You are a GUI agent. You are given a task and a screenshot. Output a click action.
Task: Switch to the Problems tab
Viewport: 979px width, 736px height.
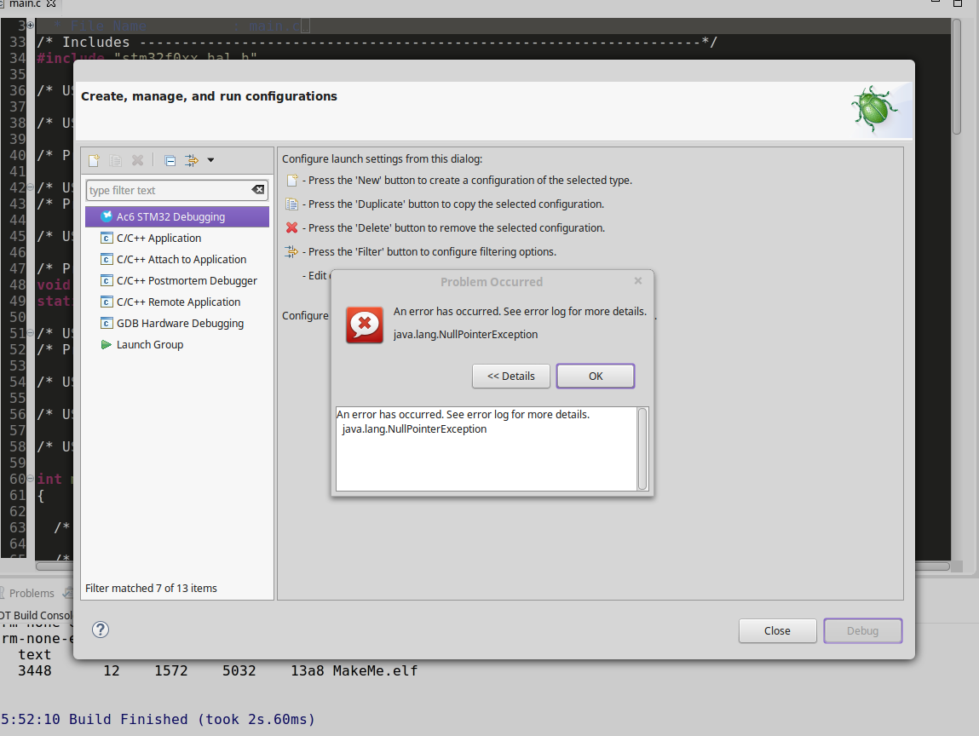click(x=31, y=593)
